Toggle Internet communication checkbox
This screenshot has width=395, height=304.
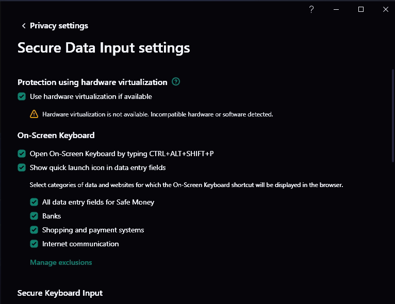(x=34, y=244)
